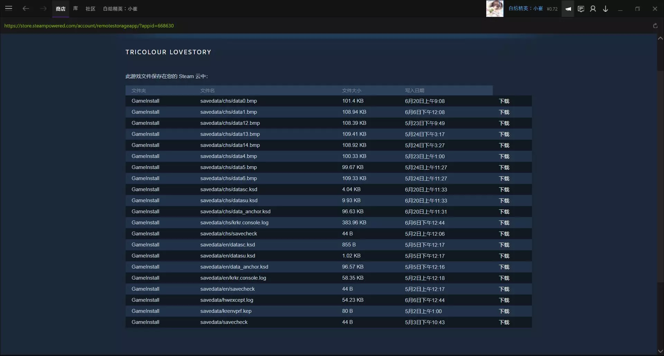Switch to the 库 tab
This screenshot has height=356, width=664.
[x=75, y=9]
